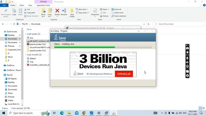Click Invert selection in ribbon
The image size is (206, 116).
pos(119,16)
